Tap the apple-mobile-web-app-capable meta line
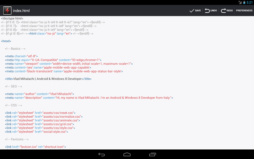Image resolution: width=254 pixels, height=159 pixels. click(48, 67)
